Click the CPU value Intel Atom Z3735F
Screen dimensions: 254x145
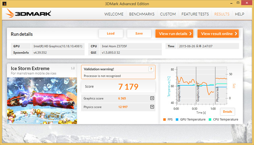(131, 46)
